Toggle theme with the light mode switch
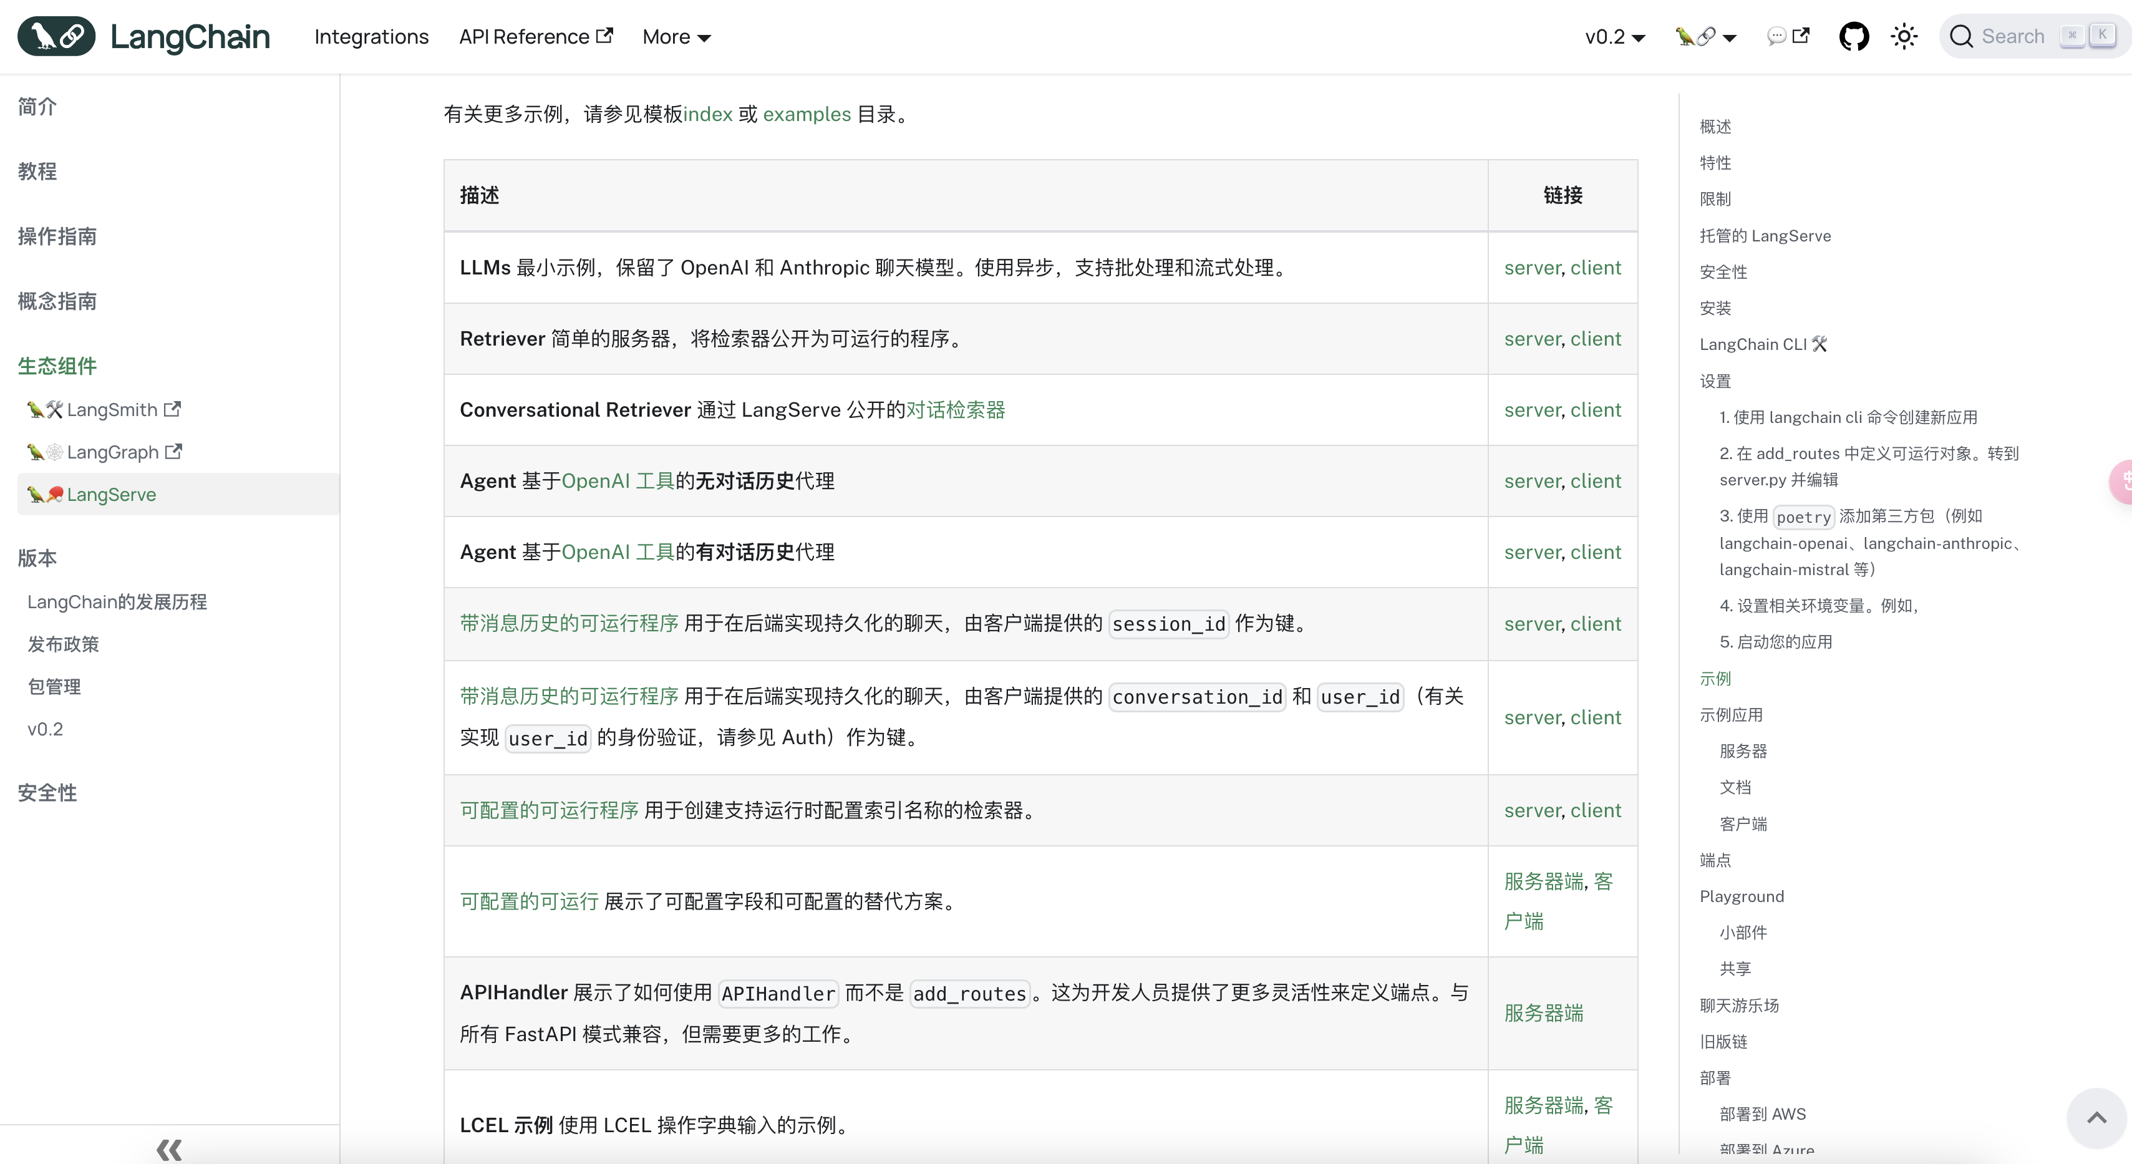The width and height of the screenshot is (2132, 1164). 1904,36
